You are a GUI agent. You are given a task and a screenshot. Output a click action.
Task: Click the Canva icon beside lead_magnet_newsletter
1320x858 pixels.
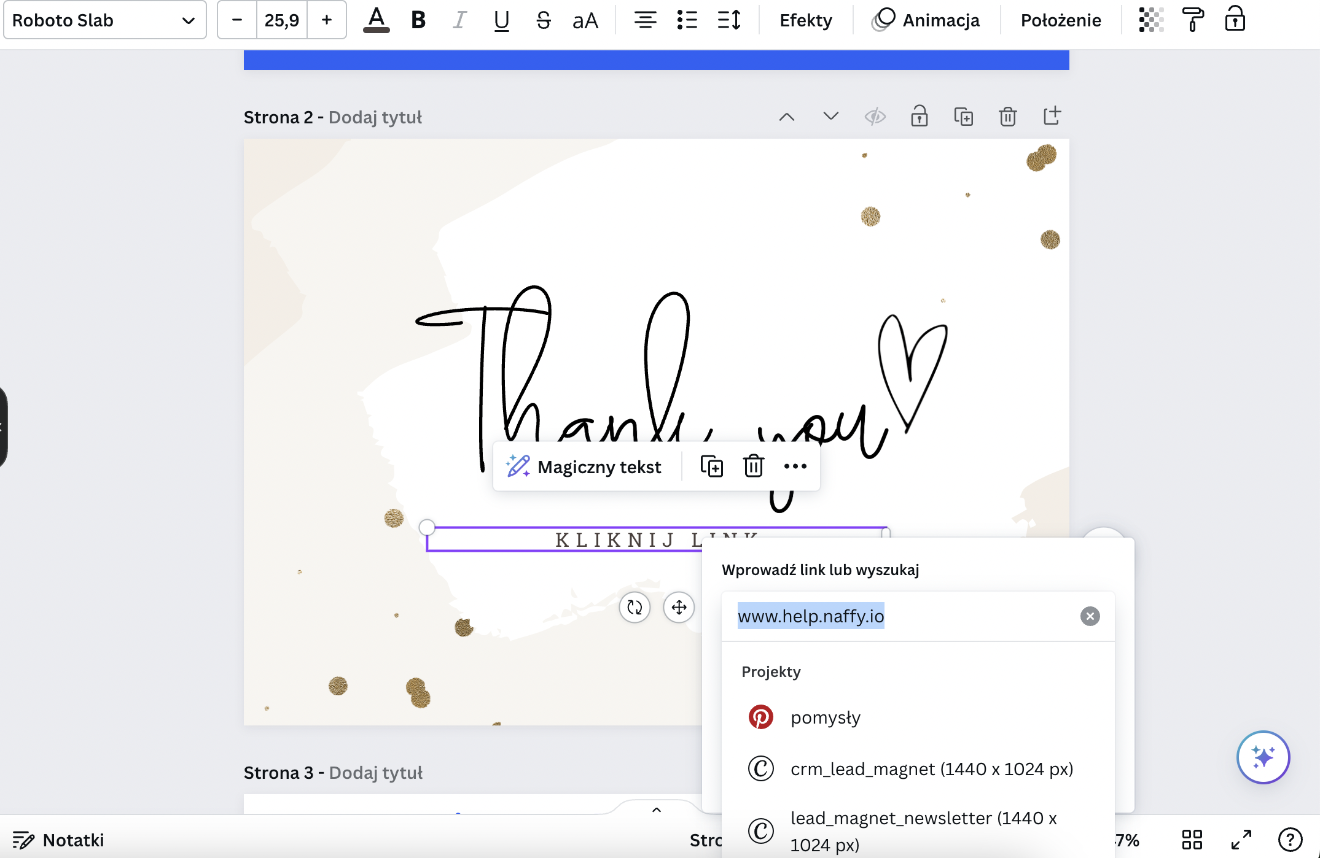760,831
